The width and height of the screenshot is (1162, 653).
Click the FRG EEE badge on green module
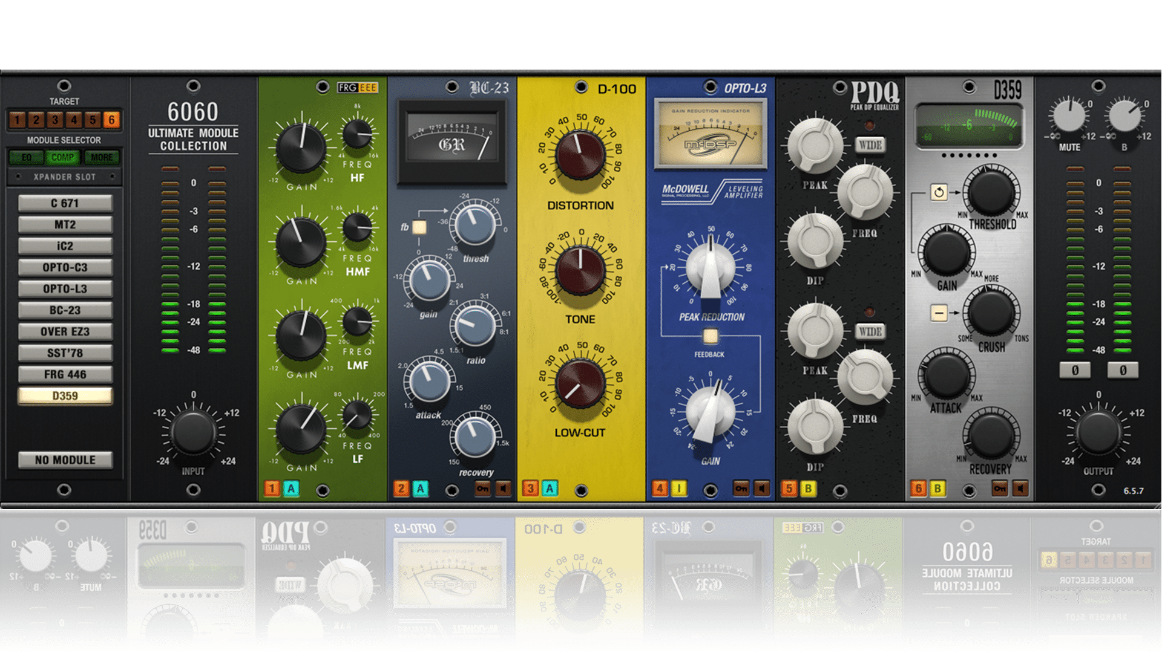point(358,88)
